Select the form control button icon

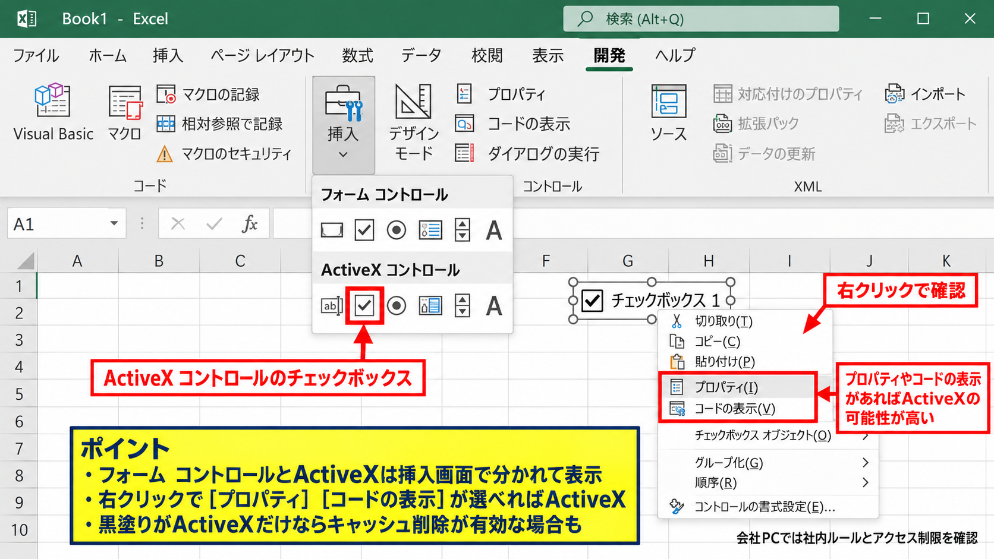pyautogui.click(x=332, y=230)
